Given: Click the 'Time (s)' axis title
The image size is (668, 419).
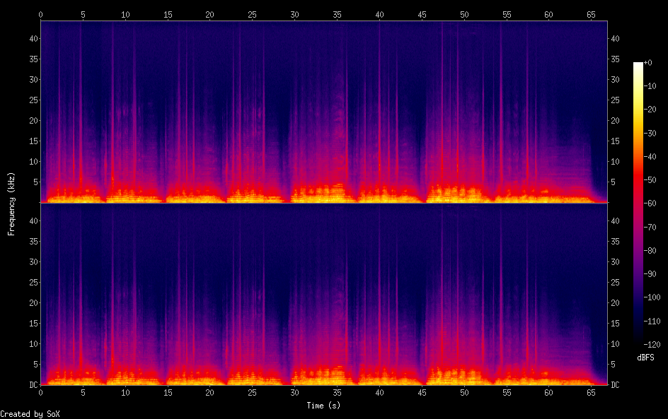Looking at the screenshot, I should click(x=323, y=406).
